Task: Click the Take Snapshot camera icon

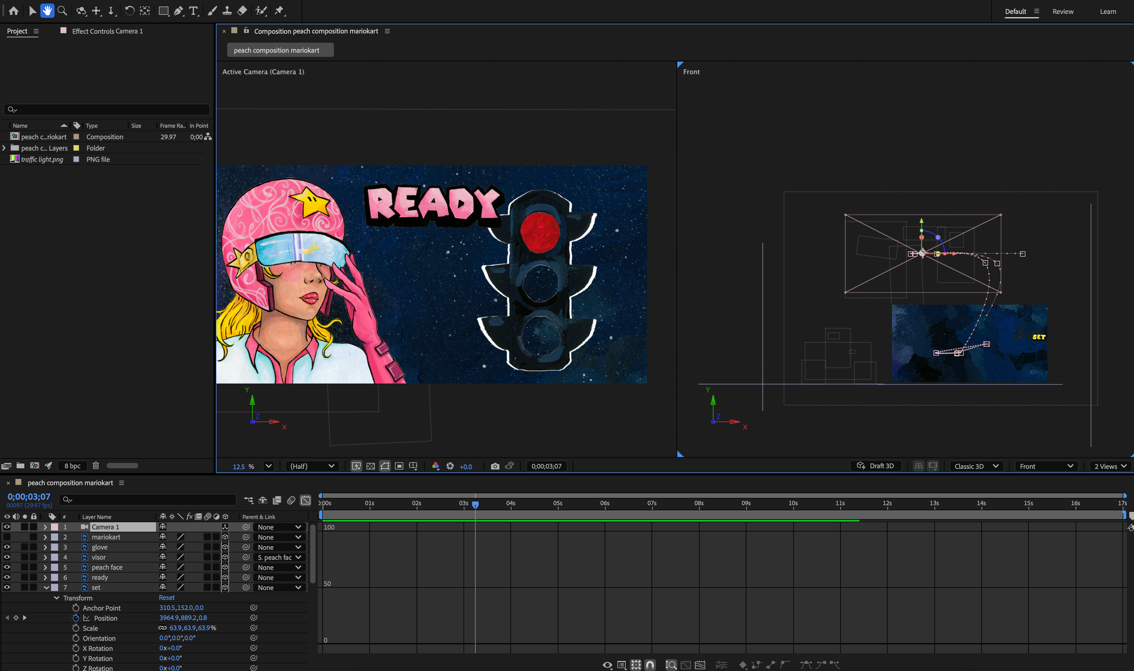Action: [x=495, y=466]
